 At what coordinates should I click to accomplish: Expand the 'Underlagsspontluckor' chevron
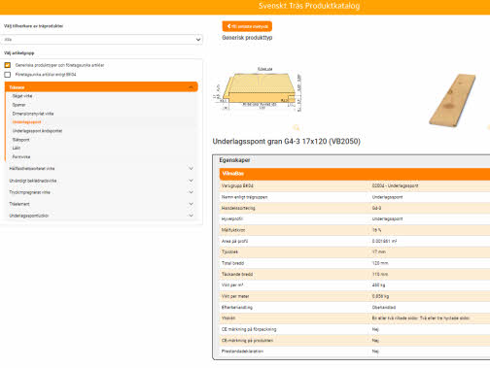pyautogui.click(x=191, y=216)
